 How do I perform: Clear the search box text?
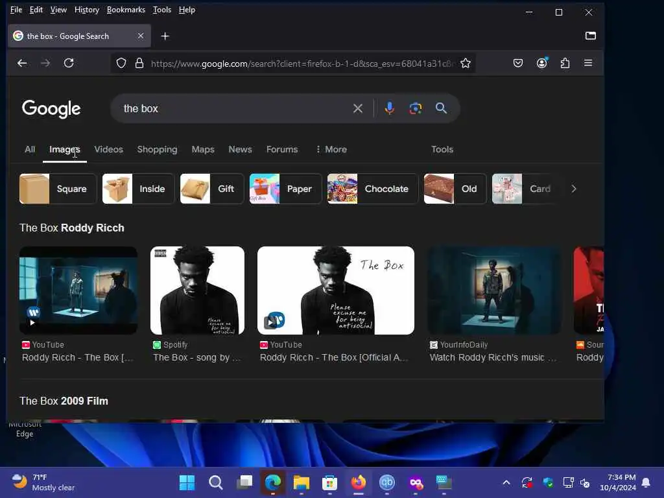point(358,108)
